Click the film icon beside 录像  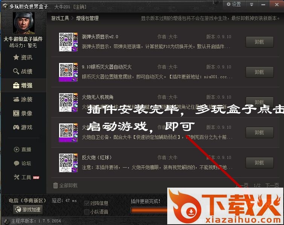tap(16, 113)
